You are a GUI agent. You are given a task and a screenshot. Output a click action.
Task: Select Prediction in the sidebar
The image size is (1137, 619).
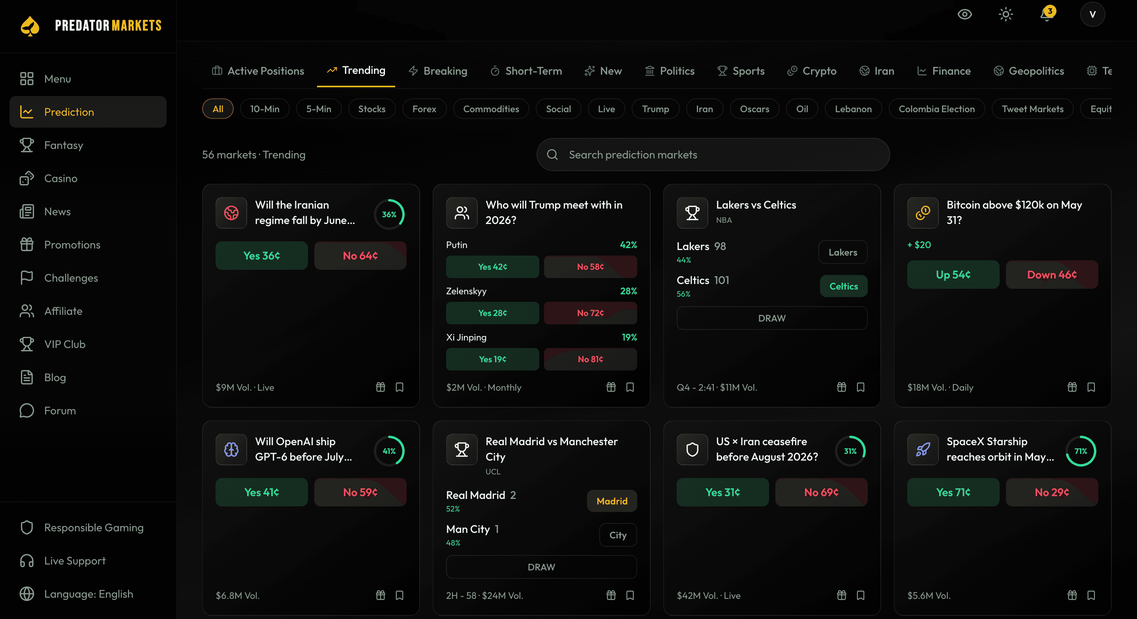(88, 112)
